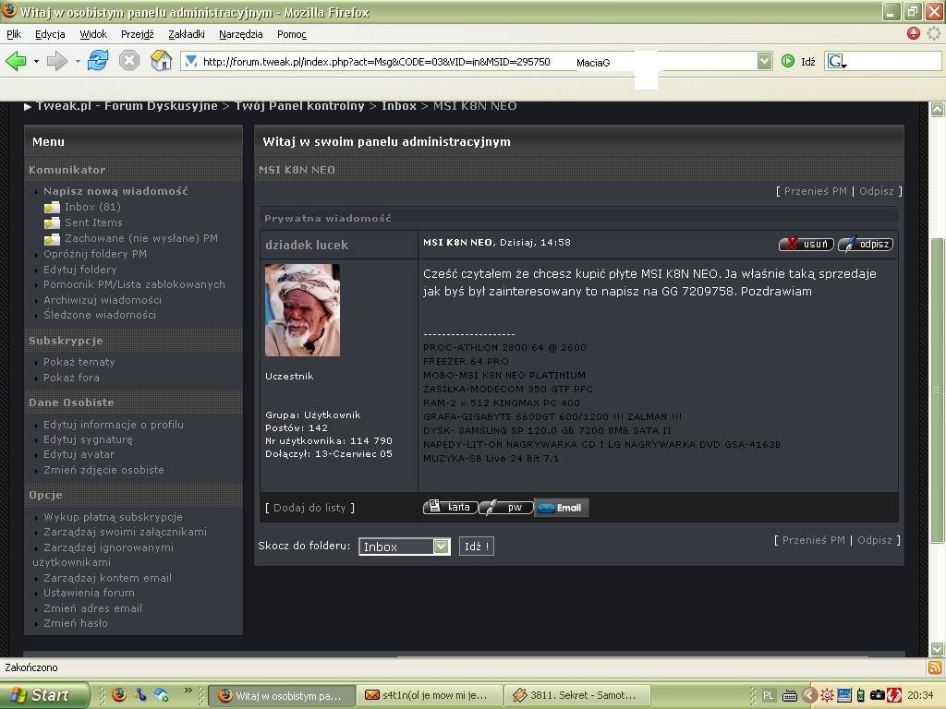Click the 'Inbox (81)' folder link
Image resolution: width=946 pixels, height=709 pixels.
tap(92, 207)
